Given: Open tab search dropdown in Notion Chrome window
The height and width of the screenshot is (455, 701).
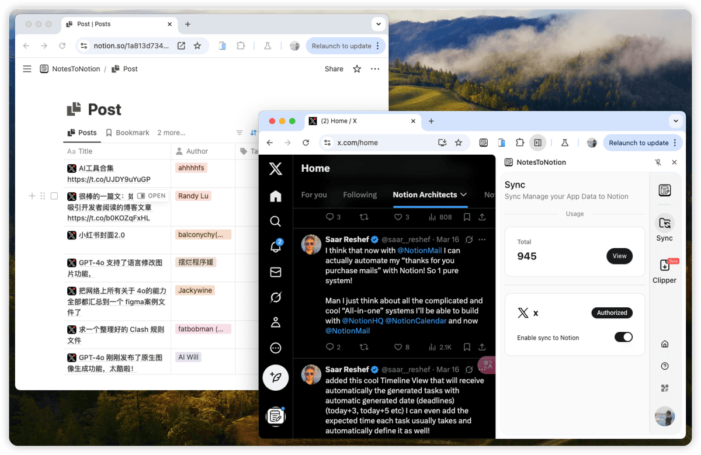Looking at the screenshot, I should coord(379,24).
